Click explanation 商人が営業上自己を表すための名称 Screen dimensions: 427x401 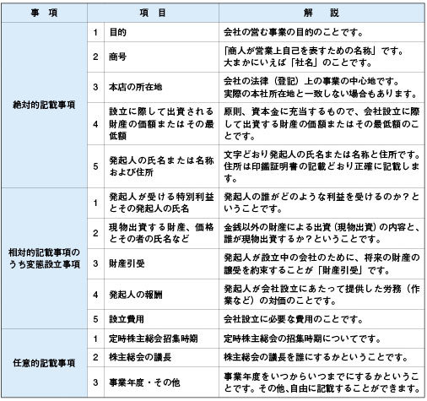322,57
